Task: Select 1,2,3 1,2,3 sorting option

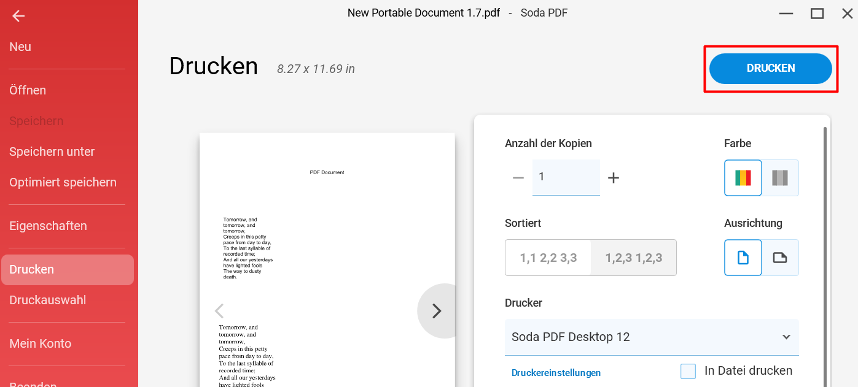Action: point(634,258)
